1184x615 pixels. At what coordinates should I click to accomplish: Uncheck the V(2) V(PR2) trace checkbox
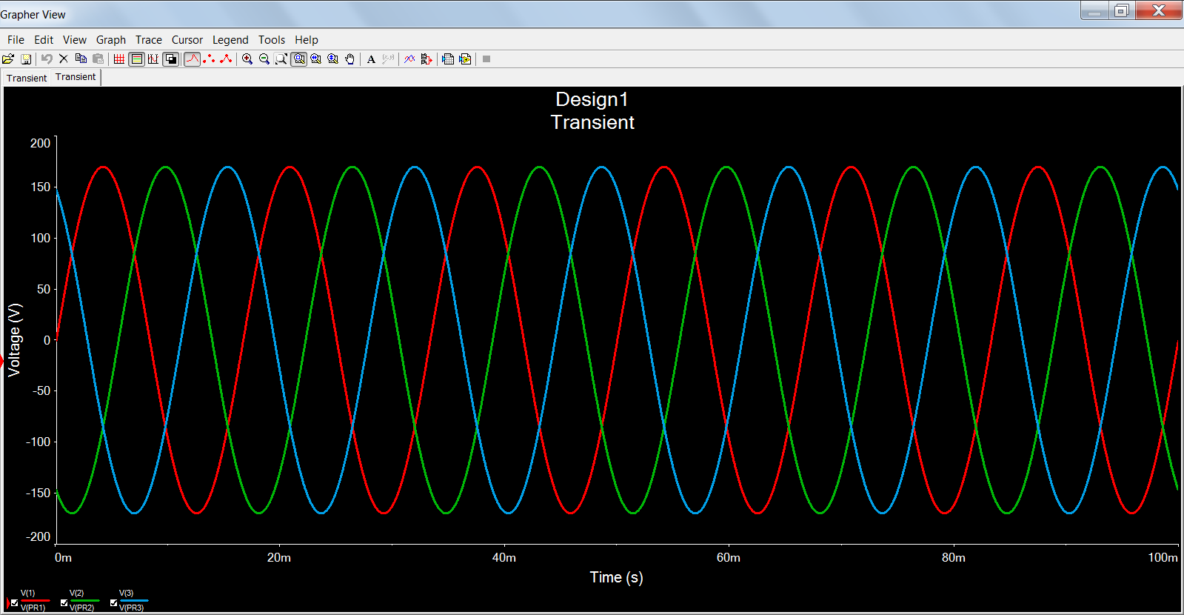coord(64,603)
